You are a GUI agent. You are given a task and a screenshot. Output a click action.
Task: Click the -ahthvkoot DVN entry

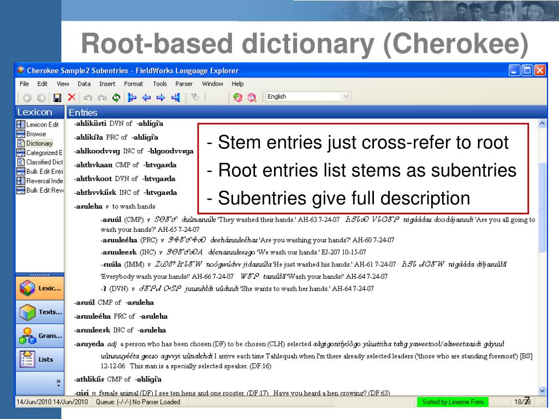(125, 178)
